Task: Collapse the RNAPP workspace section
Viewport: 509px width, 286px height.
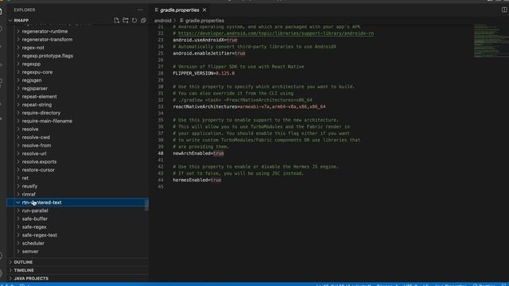Action: pos(10,21)
